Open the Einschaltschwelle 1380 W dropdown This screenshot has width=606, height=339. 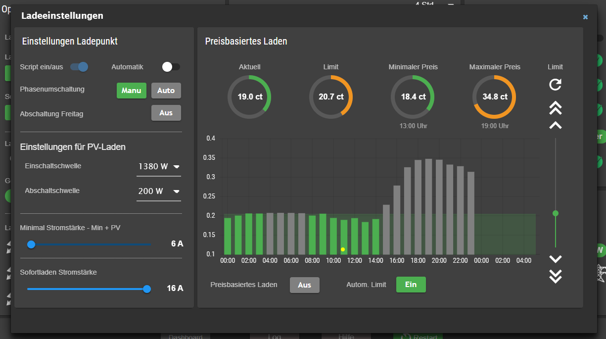tap(159, 167)
